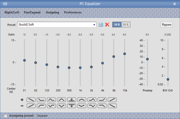Expand the Preset dropdown list
Viewport: 180px width, 119px height.
pyautogui.click(x=94, y=25)
